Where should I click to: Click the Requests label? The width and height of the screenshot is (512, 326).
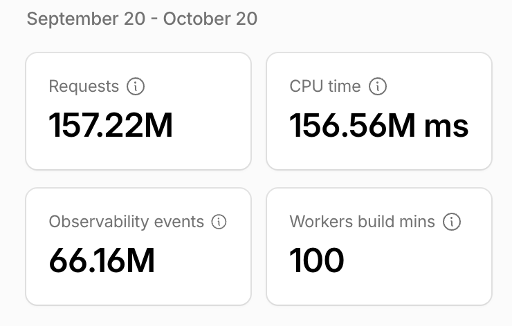point(84,87)
